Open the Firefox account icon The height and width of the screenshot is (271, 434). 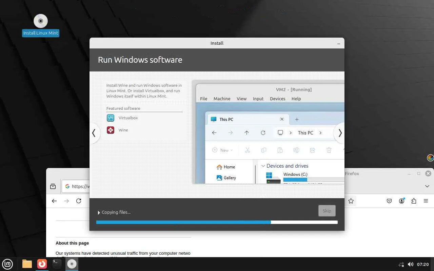pos(401,201)
